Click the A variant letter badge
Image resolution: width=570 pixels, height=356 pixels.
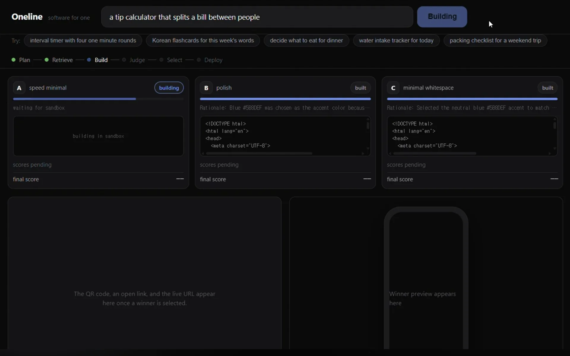point(19,88)
